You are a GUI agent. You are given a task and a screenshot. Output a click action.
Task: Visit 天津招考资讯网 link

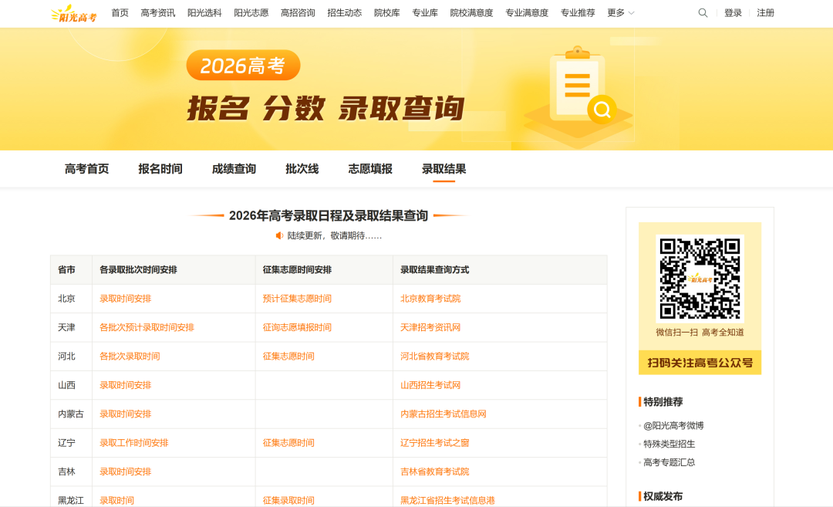pos(430,327)
